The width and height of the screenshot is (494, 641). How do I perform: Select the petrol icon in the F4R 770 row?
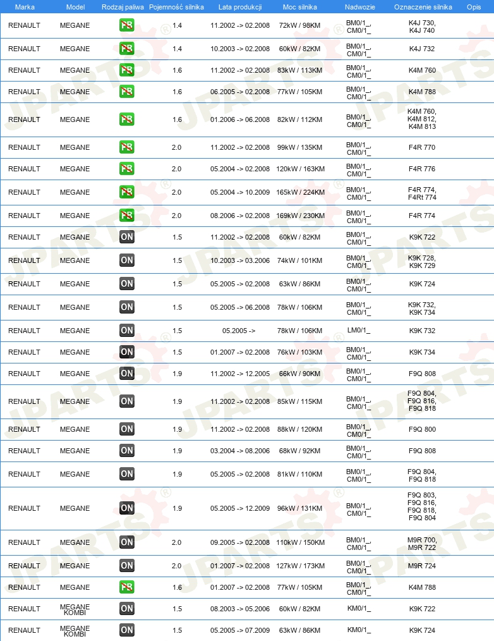[x=127, y=147]
